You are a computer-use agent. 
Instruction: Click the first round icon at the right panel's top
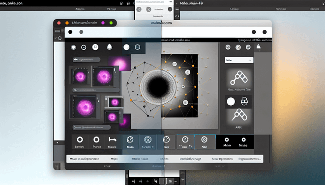[228, 47]
